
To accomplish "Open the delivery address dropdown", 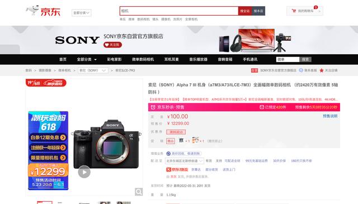I will click(185, 161).
